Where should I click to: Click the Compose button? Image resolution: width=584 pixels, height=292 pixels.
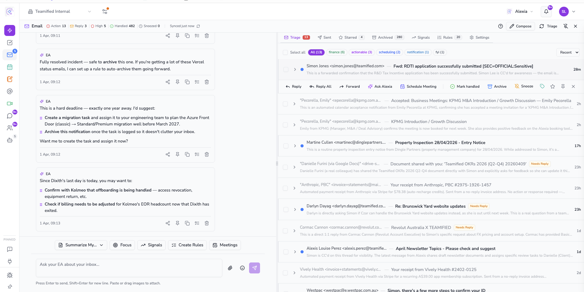pyautogui.click(x=520, y=26)
